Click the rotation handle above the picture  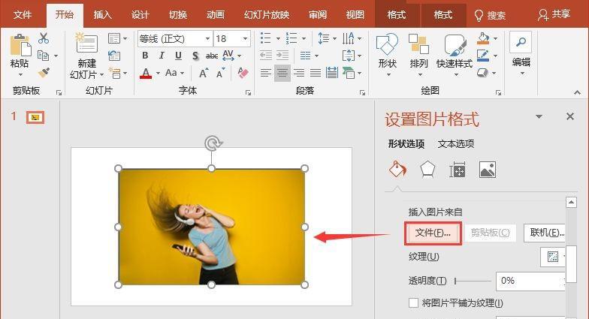213,143
